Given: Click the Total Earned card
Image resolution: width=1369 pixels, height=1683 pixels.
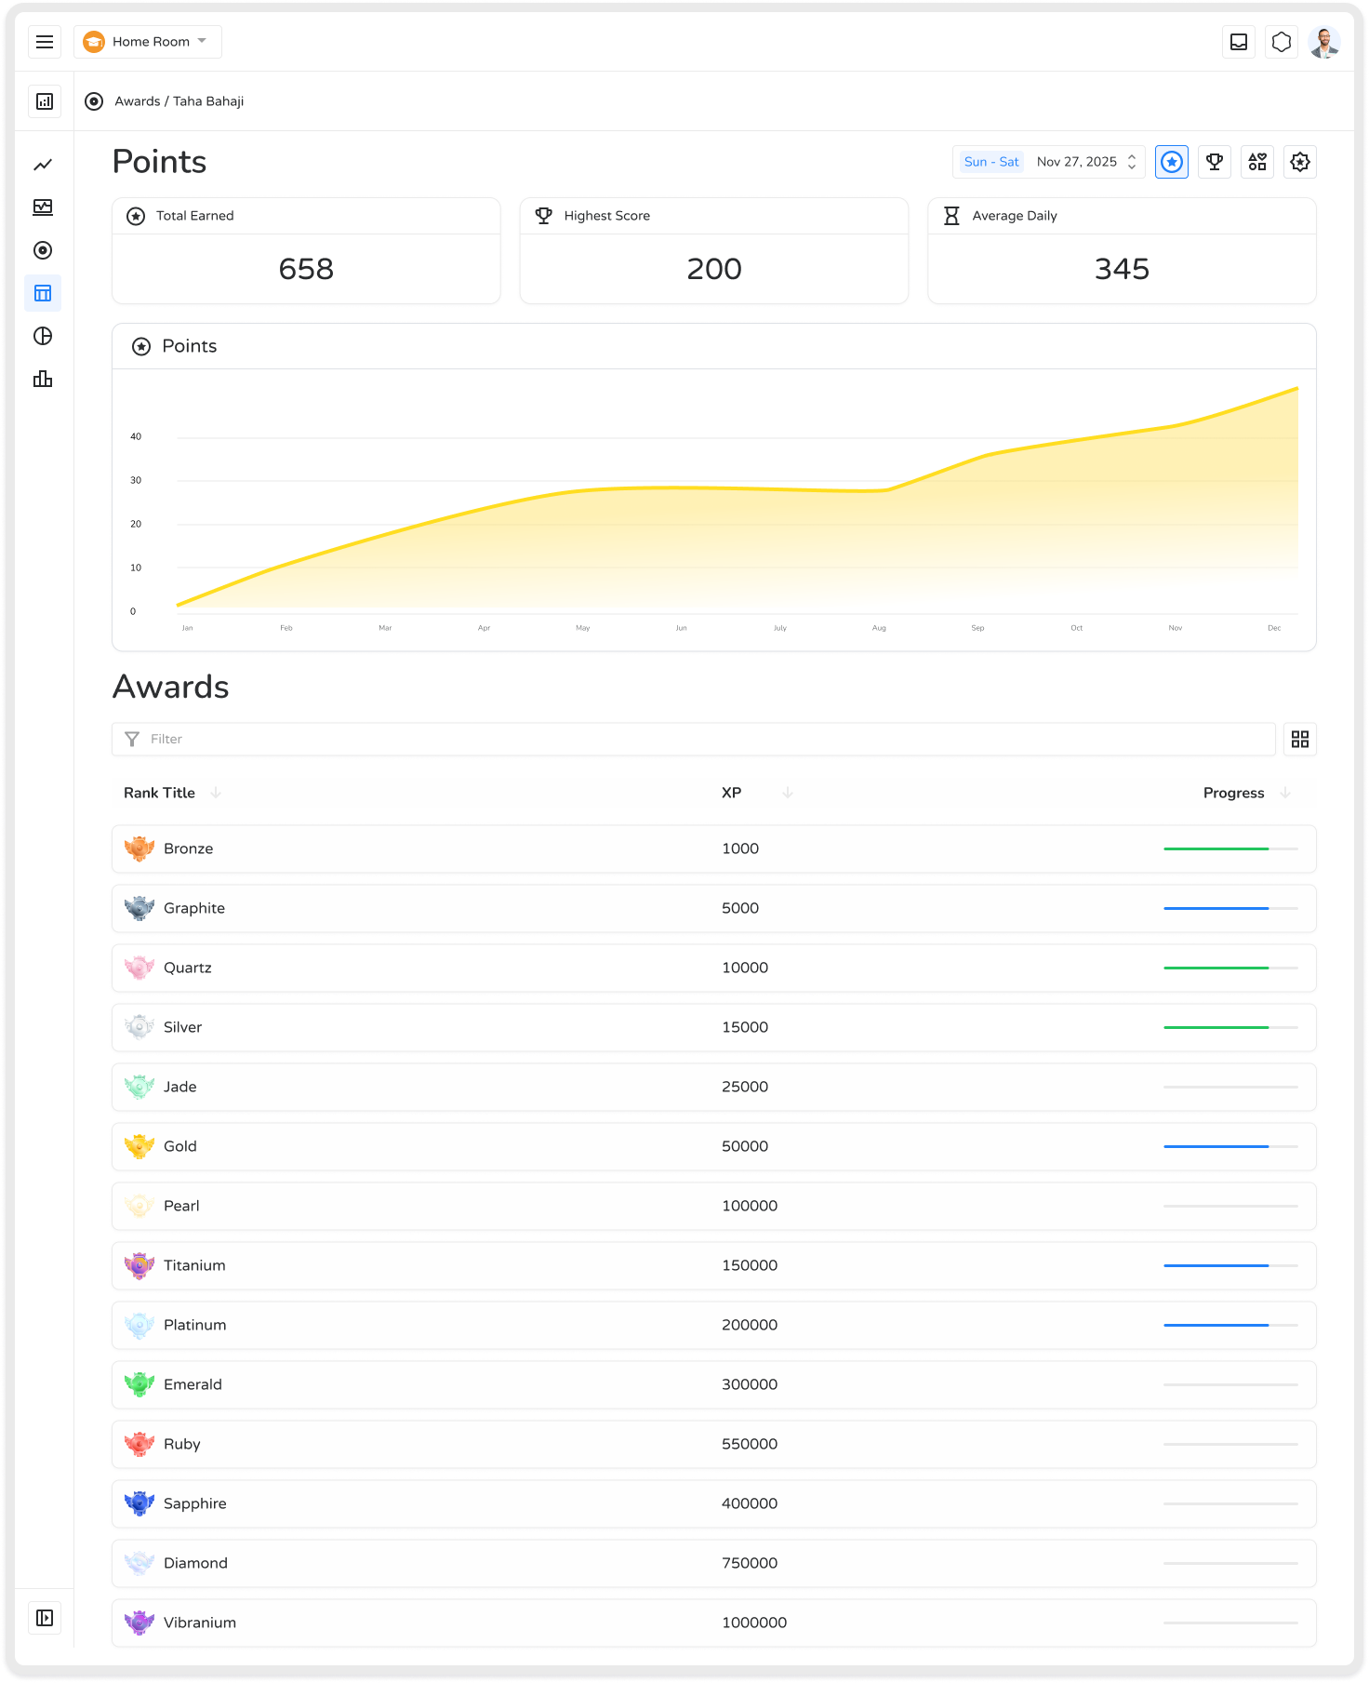Looking at the screenshot, I should click(306, 250).
